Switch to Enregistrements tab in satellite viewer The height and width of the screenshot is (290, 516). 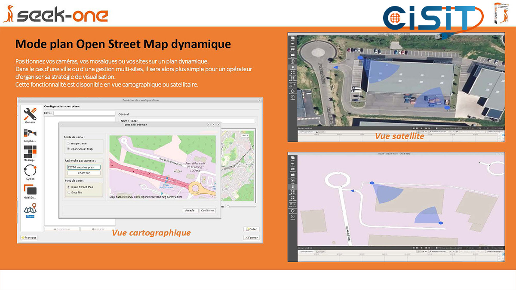click(x=306, y=131)
